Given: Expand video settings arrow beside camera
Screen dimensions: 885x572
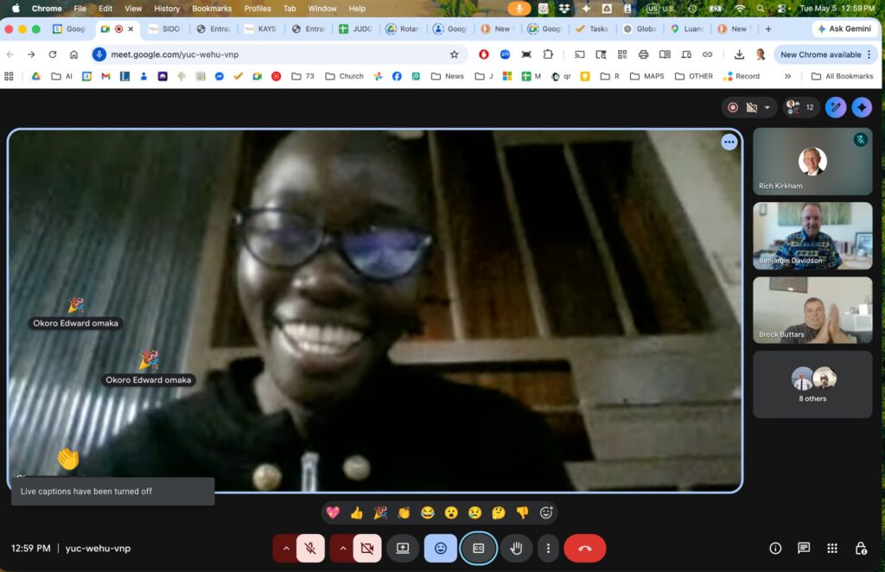Looking at the screenshot, I should 342,549.
